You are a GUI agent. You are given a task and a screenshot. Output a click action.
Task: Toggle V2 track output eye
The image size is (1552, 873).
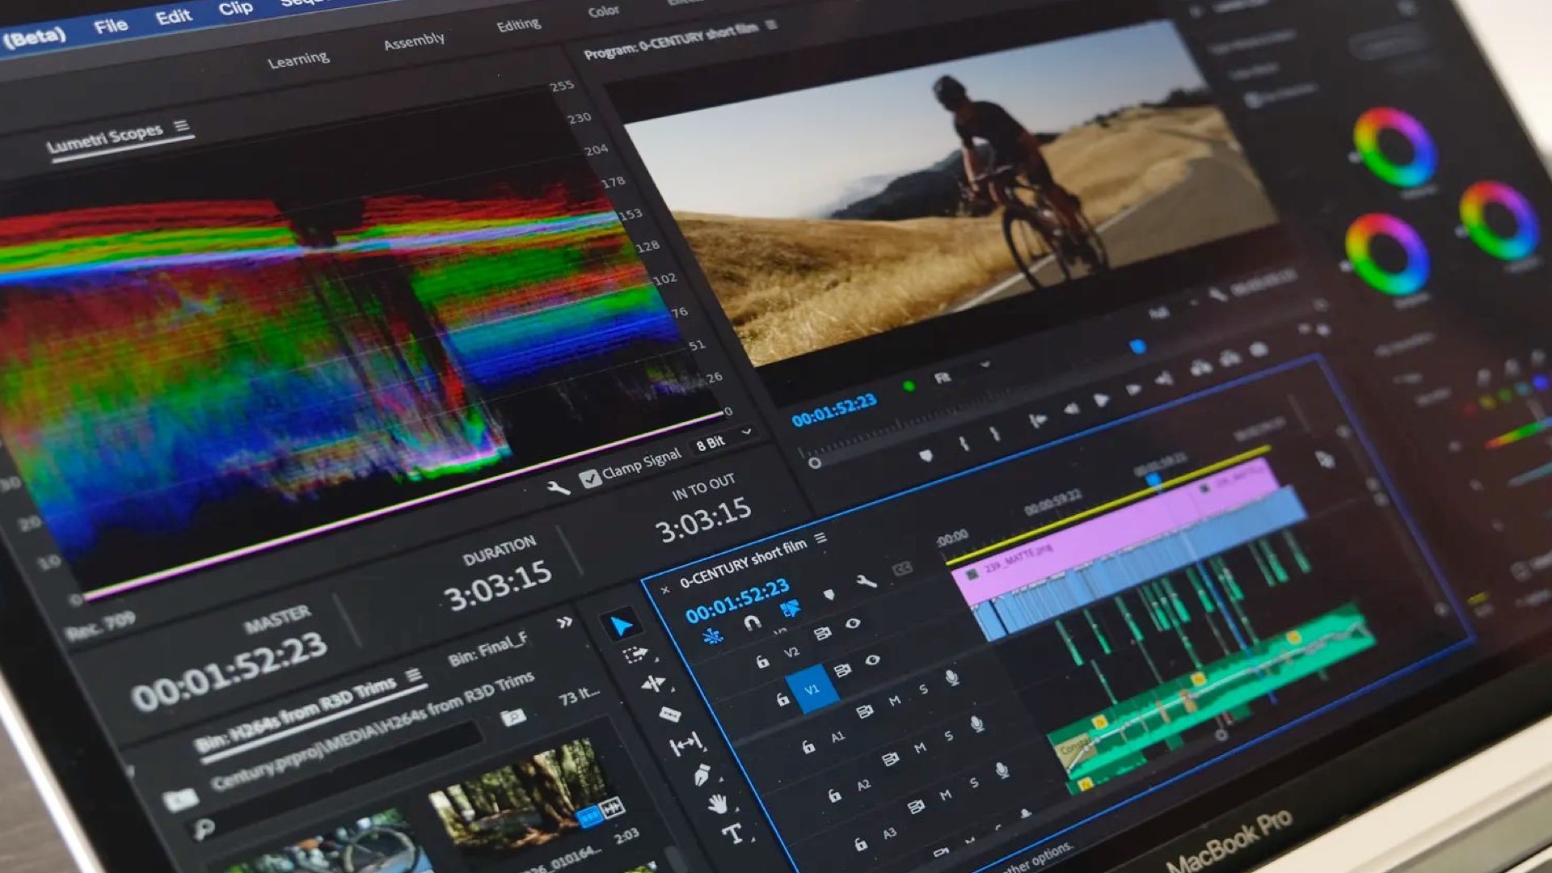click(x=853, y=624)
